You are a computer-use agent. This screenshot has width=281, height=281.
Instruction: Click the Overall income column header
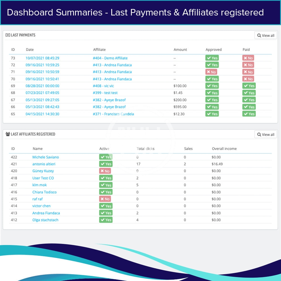tap(224, 149)
